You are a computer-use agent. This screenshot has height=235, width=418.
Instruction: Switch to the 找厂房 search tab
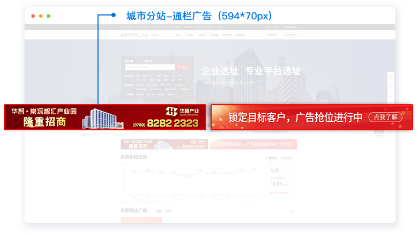(x=129, y=61)
